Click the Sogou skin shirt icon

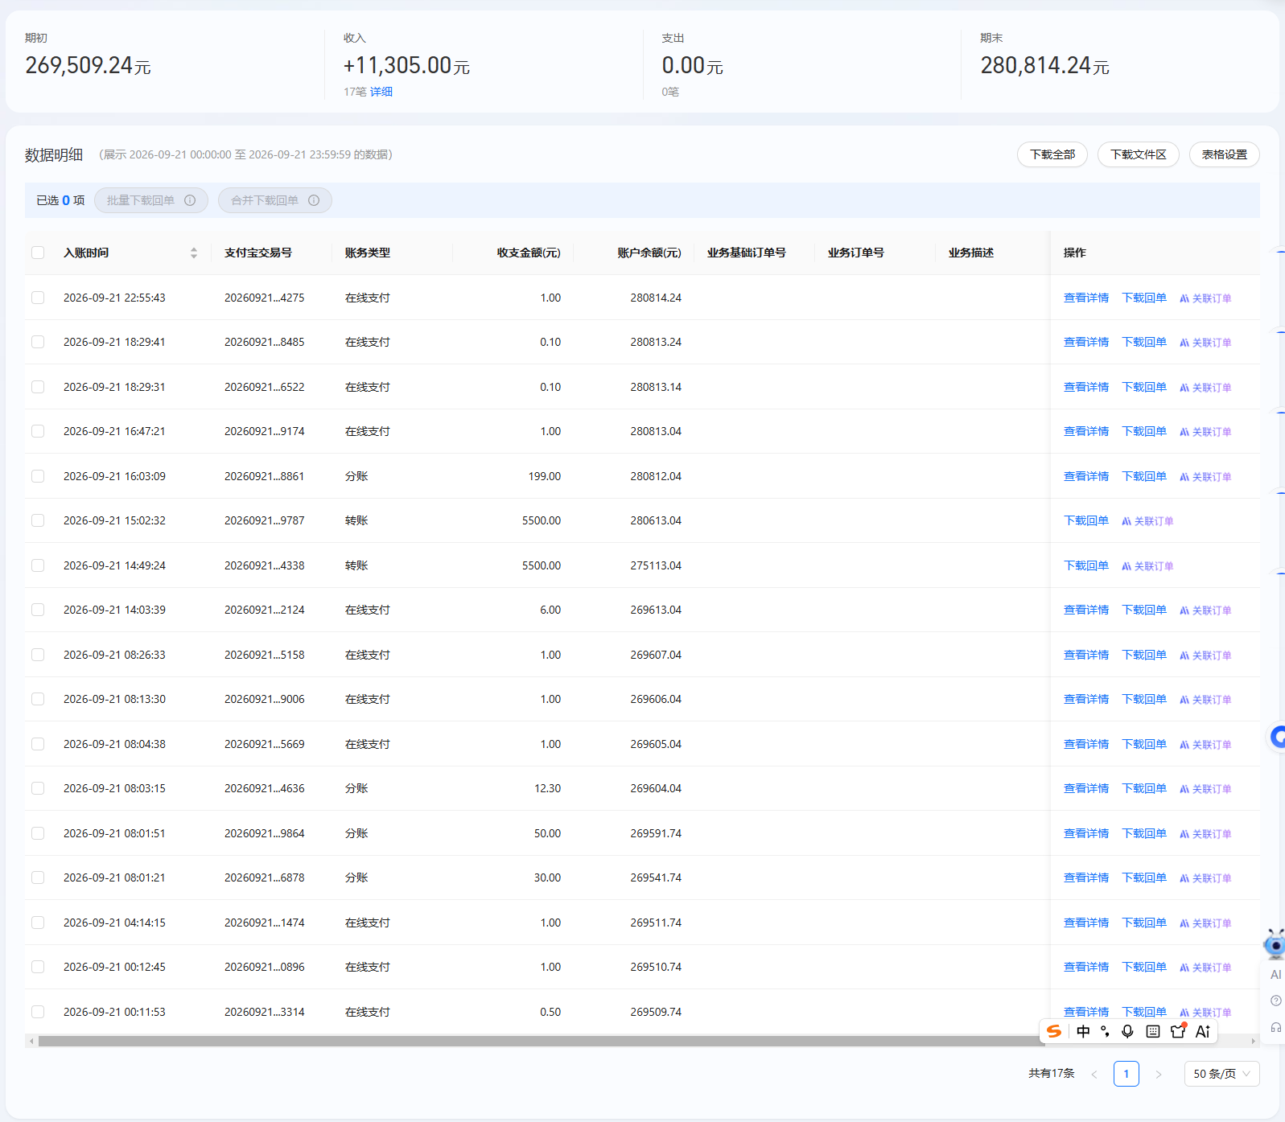pyautogui.click(x=1178, y=1031)
